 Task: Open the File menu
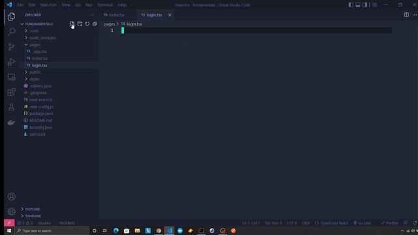(x=20, y=5)
